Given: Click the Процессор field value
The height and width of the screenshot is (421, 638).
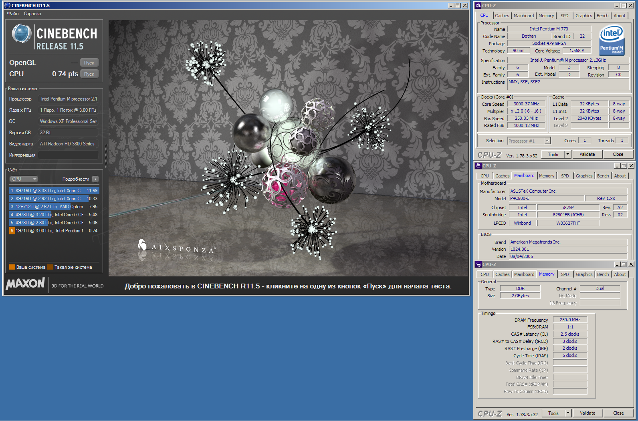Looking at the screenshot, I should click(68, 99).
